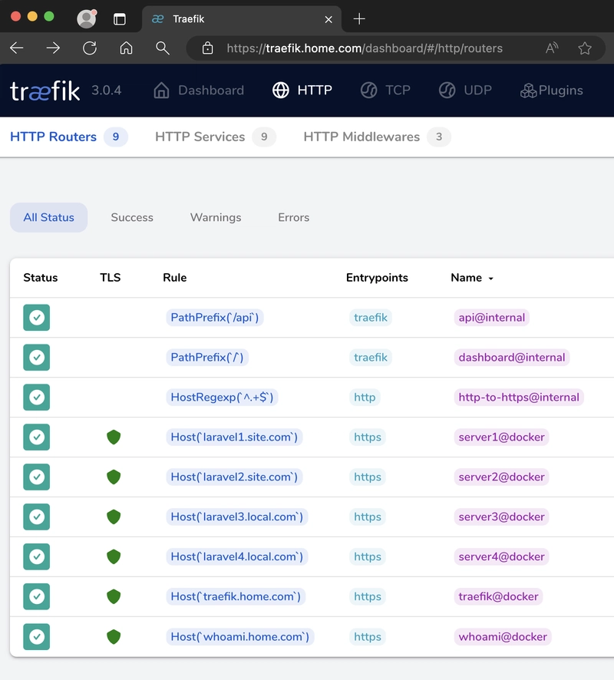Click the browser home icon
The height and width of the screenshot is (680, 614).
[127, 48]
